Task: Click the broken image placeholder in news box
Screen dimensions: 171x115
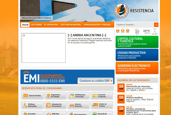Action: point(44,48)
